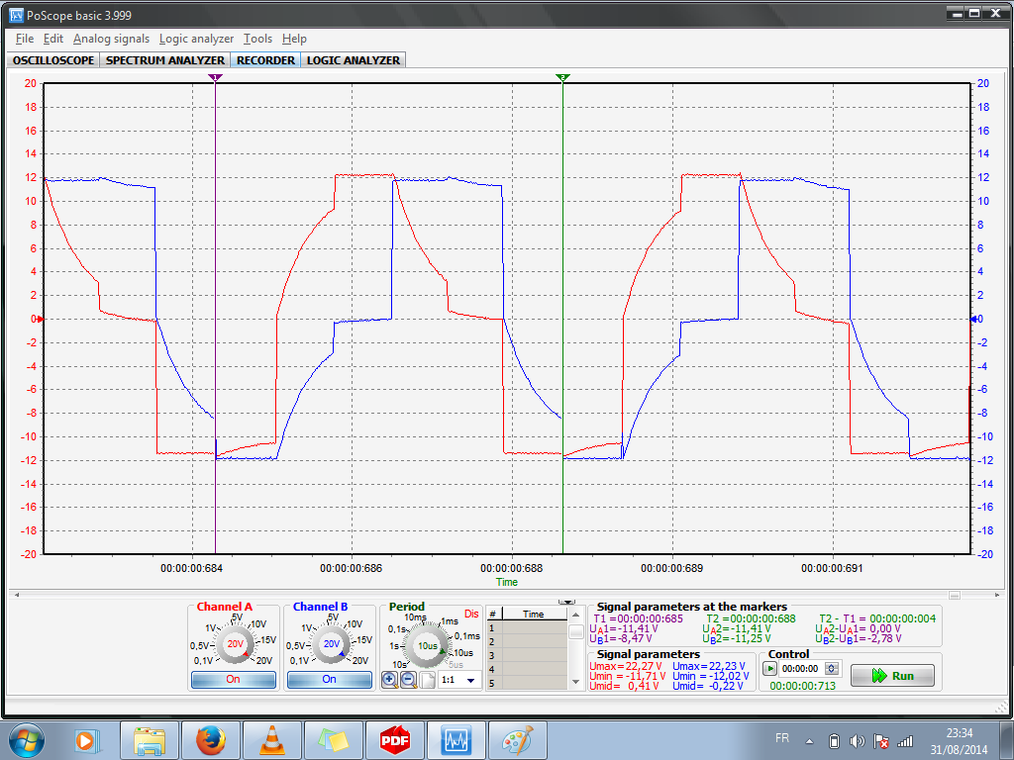Click Channel A Umax=22,27 V value
Viewport: 1014px width, 760px height.
click(626, 666)
